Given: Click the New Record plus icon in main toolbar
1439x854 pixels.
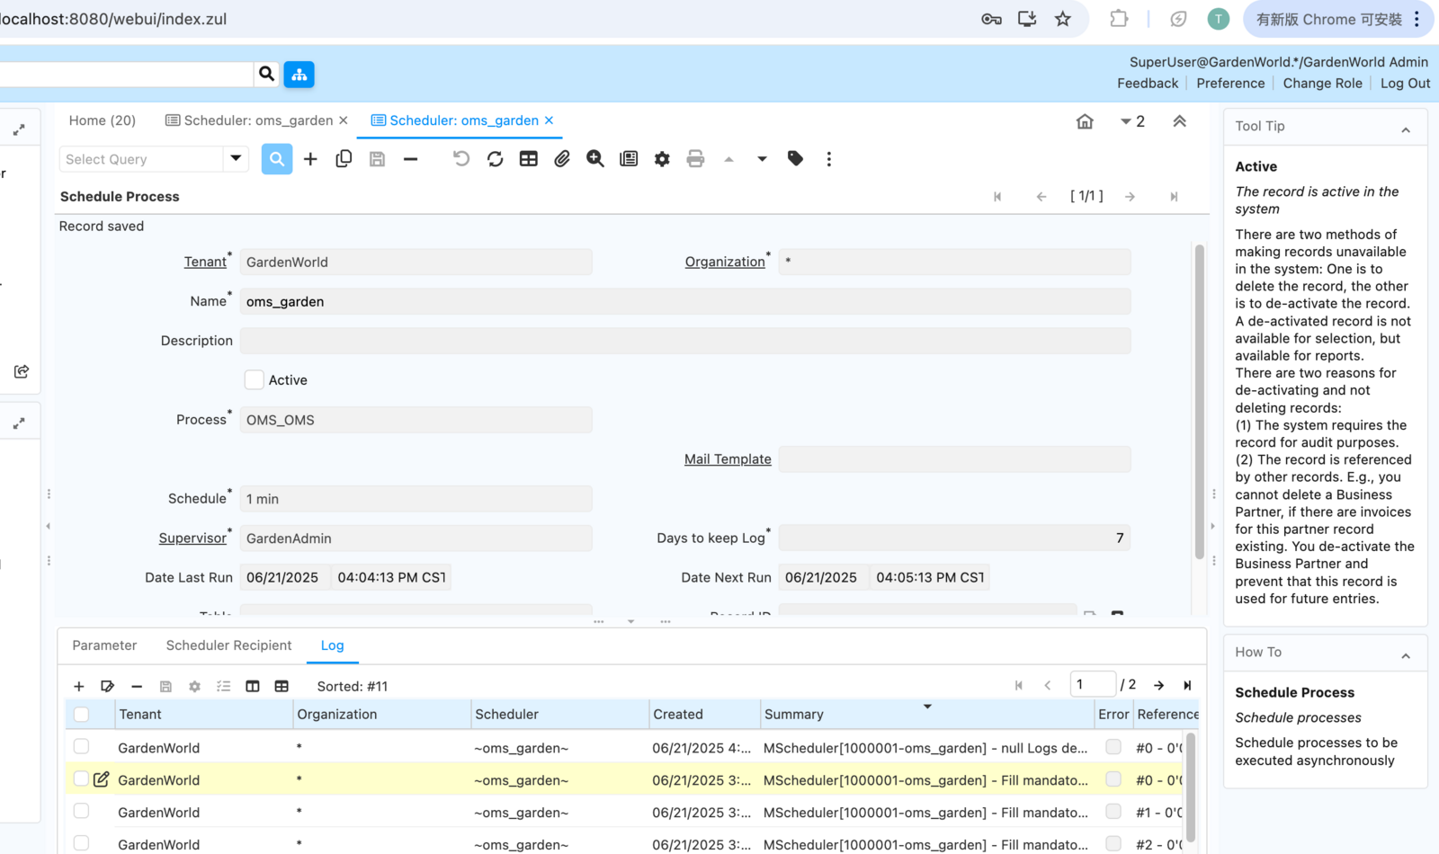Looking at the screenshot, I should pyautogui.click(x=310, y=159).
